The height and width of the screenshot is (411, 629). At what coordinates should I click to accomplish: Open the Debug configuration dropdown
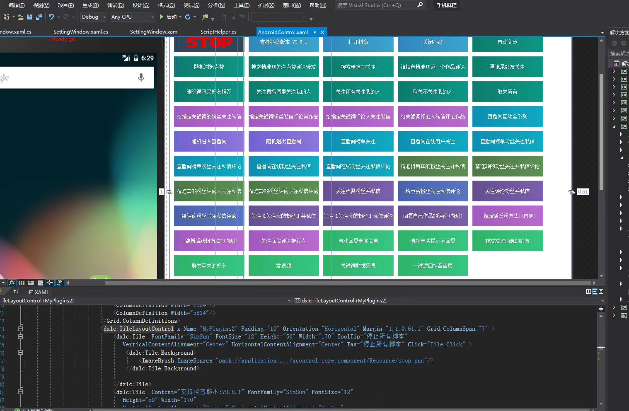click(93, 17)
